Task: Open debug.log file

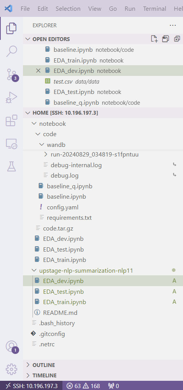Action: [x=103, y=176]
